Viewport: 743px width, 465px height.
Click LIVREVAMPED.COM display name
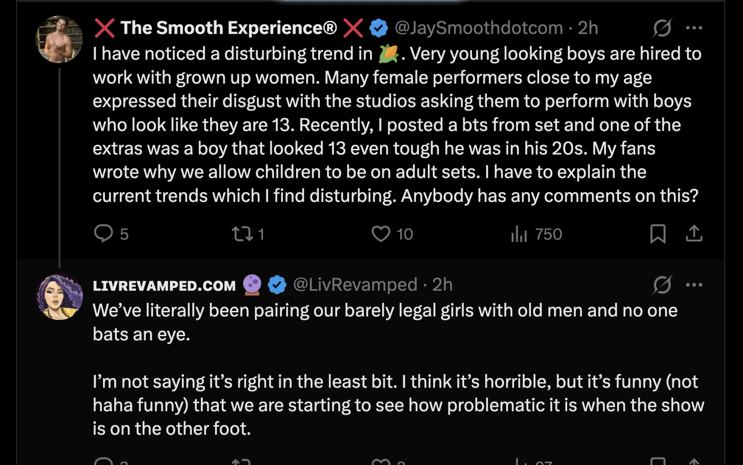[x=164, y=285]
